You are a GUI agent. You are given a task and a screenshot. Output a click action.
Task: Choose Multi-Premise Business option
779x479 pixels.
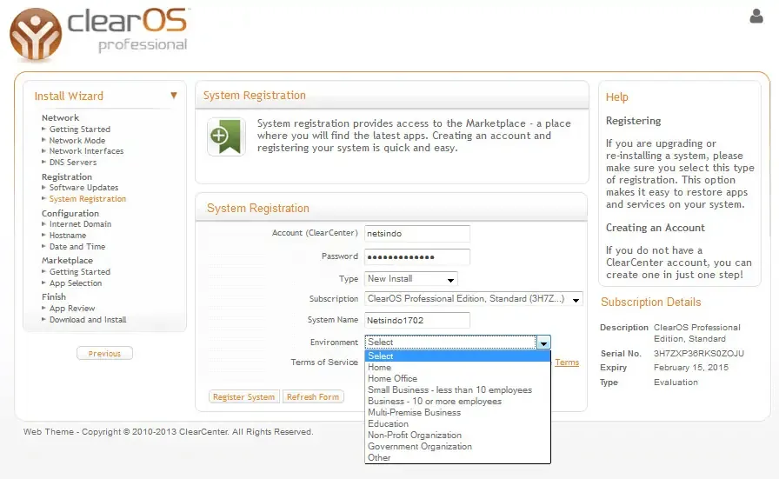pos(414,413)
